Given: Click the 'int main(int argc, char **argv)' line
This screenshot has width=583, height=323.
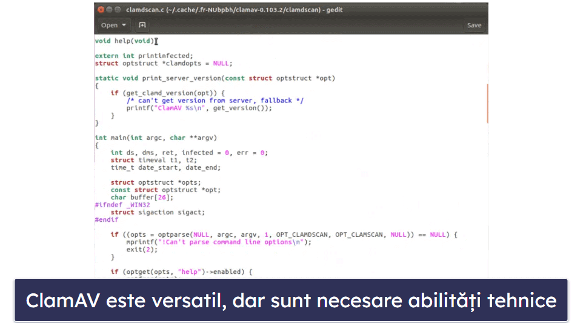Looking at the screenshot, I should pyautogui.click(x=156, y=138).
